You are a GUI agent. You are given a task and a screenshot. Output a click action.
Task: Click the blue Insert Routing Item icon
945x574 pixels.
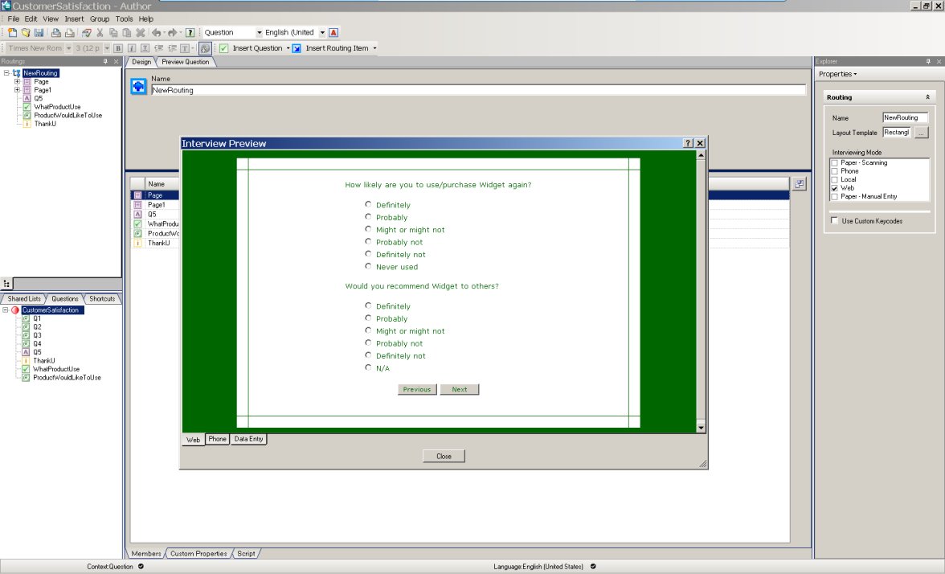pyautogui.click(x=296, y=48)
